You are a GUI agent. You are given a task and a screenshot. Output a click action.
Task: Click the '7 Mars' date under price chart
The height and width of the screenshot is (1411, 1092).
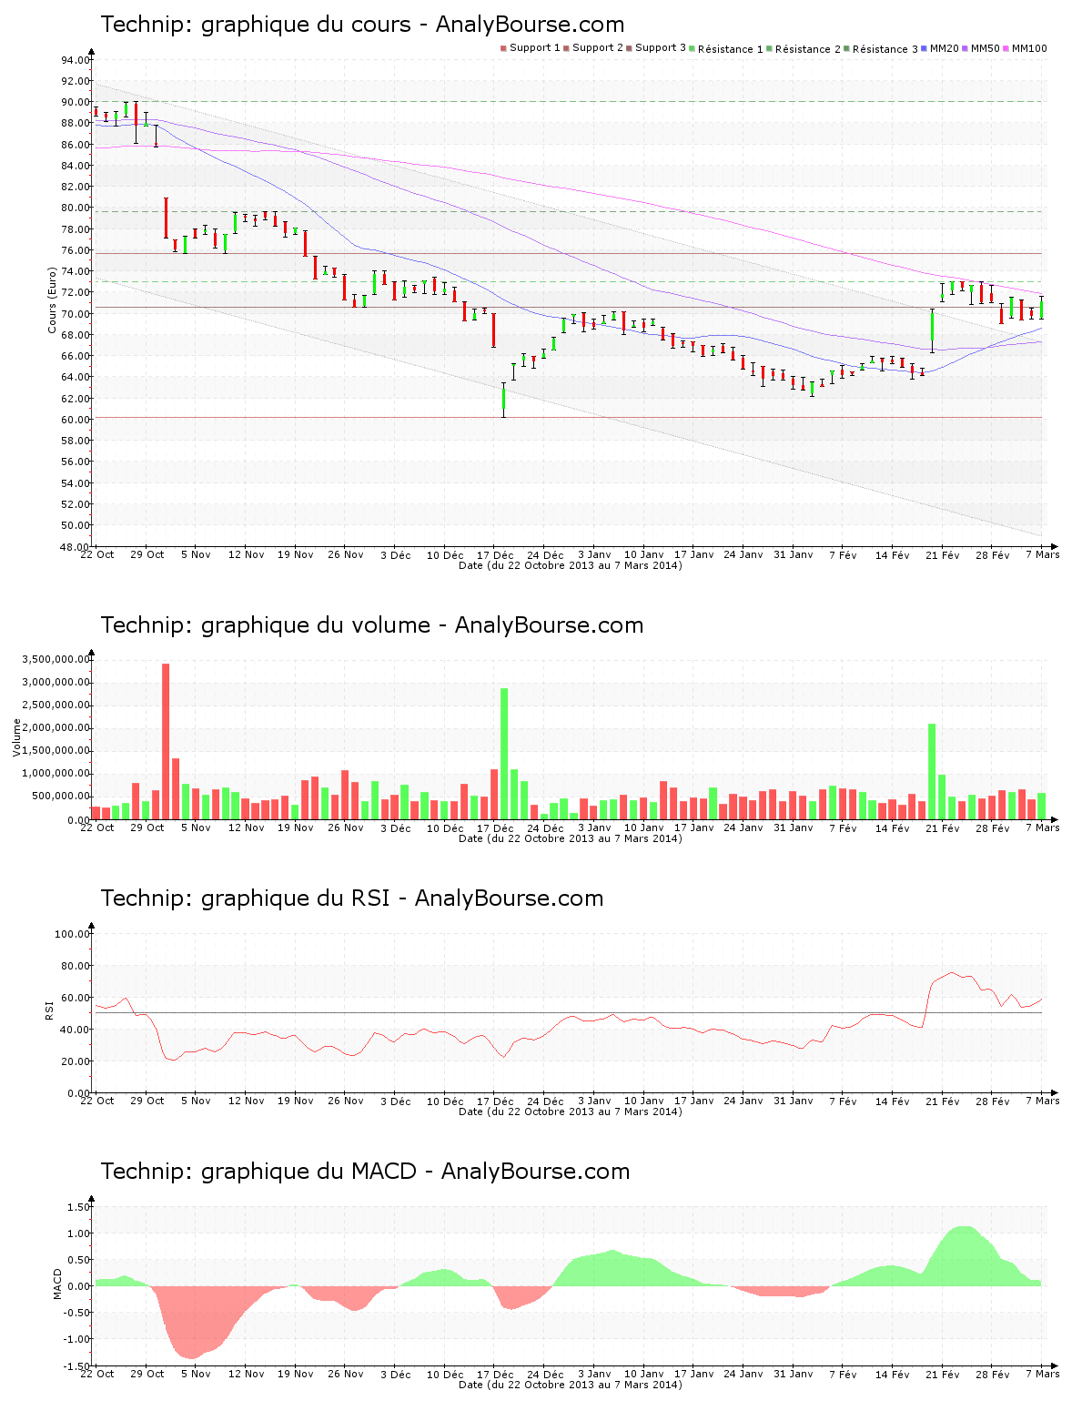point(1043,554)
